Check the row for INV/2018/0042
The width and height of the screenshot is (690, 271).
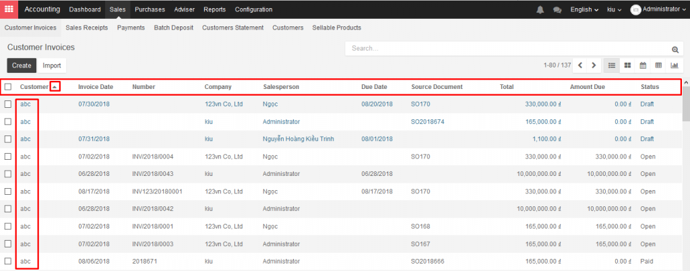[x=8, y=208]
